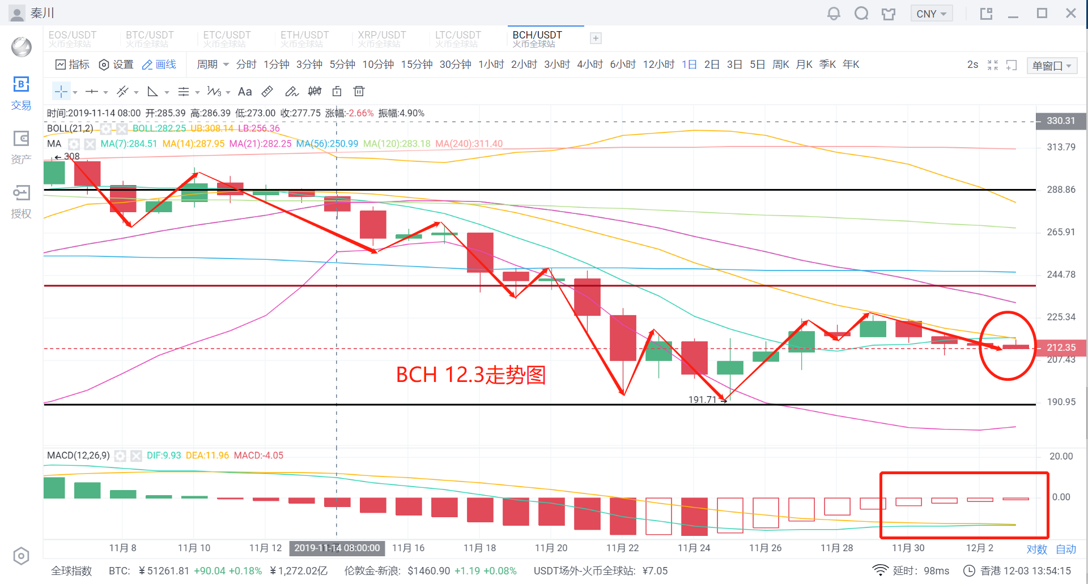Switch to the BTC/USDT tab

pyautogui.click(x=150, y=38)
